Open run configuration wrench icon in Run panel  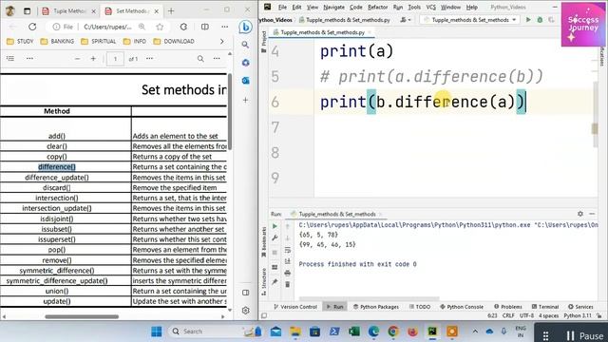pos(275,237)
